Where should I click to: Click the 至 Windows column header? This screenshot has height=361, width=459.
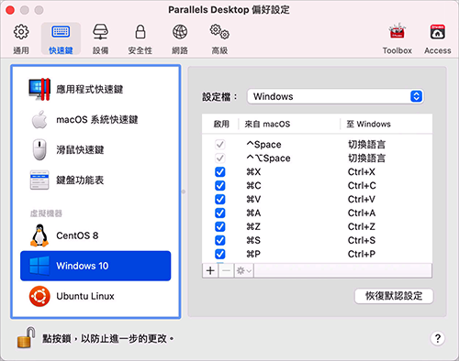(368, 124)
